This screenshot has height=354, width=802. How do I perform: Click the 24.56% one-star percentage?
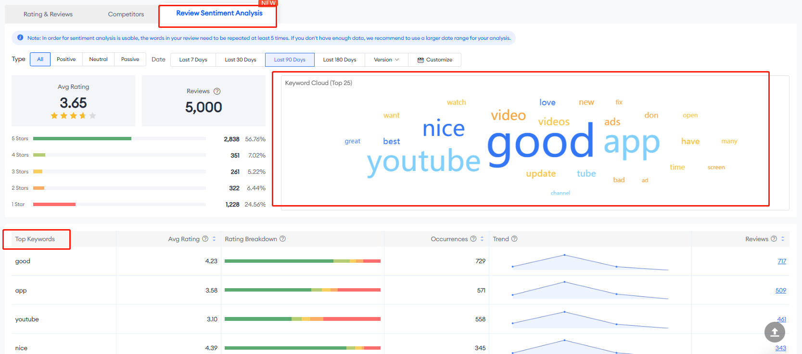[x=255, y=205]
